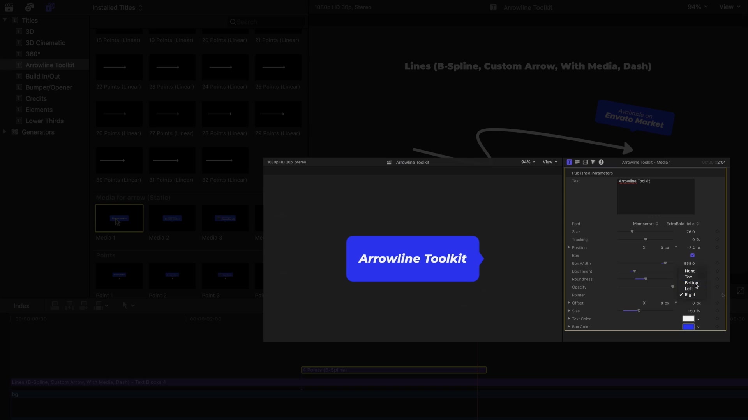The image size is (748, 420).
Task: Open the Video inspector filmstrip icon
Action: pyautogui.click(x=585, y=162)
